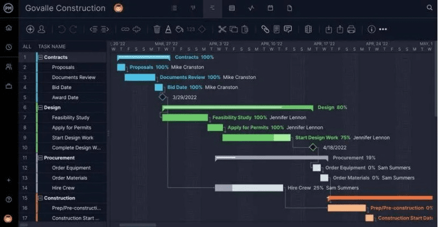Viewport: 438px width, 227px height.
Task: Select the Feasibility Study task row
Action: click(71, 117)
